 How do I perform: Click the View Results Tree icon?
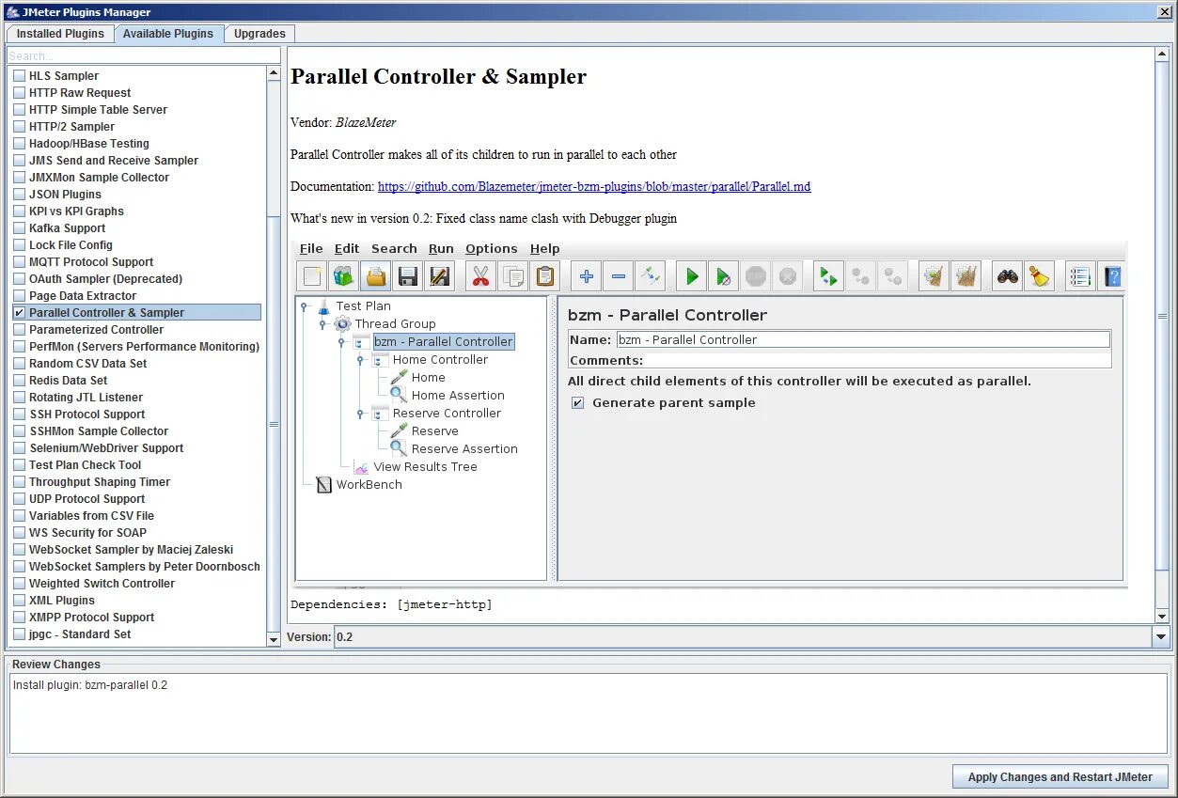click(x=361, y=467)
